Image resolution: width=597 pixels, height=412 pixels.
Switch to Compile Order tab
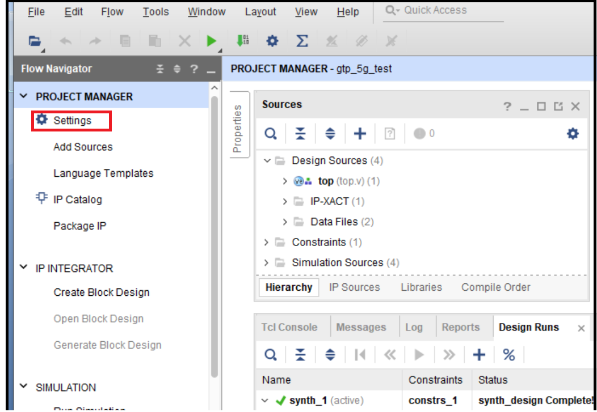(496, 287)
